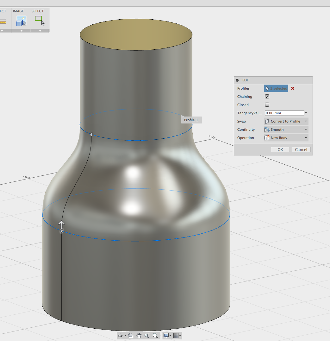Activate the Pan tool
This screenshot has height=341, width=330.
pyautogui.click(x=139, y=335)
